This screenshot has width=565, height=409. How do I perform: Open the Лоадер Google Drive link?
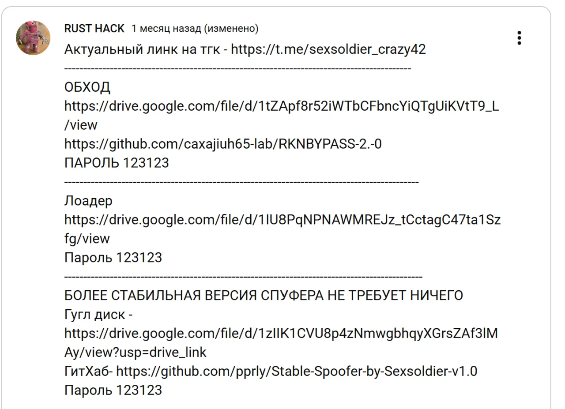[x=282, y=220]
